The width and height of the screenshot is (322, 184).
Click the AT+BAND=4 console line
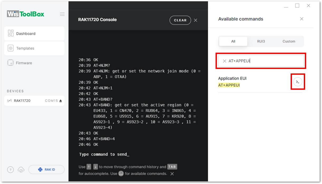tap(104, 139)
